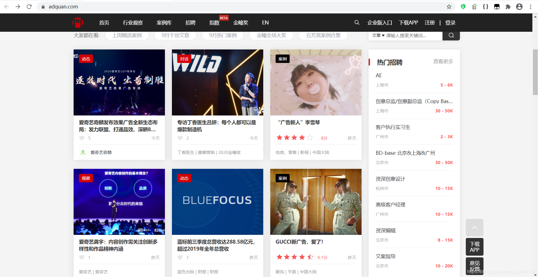Select the 五芳斋案例合集 tag
538x277 pixels.
click(x=323, y=35)
